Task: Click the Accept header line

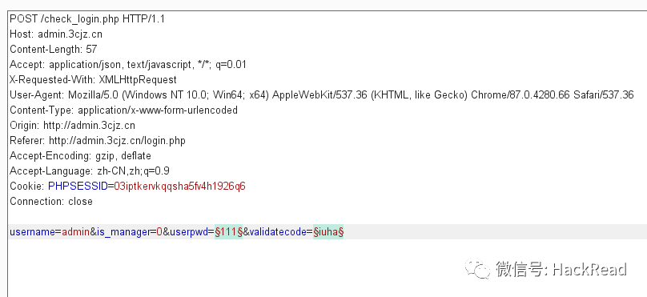Action: tap(128, 64)
